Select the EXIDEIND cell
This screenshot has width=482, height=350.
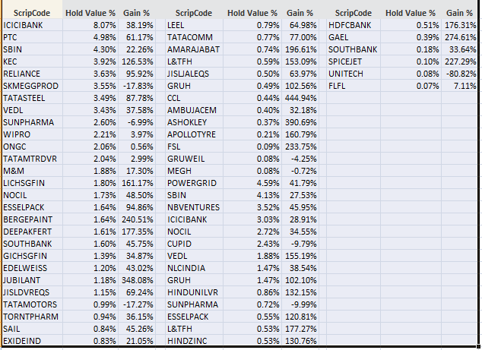point(22,340)
